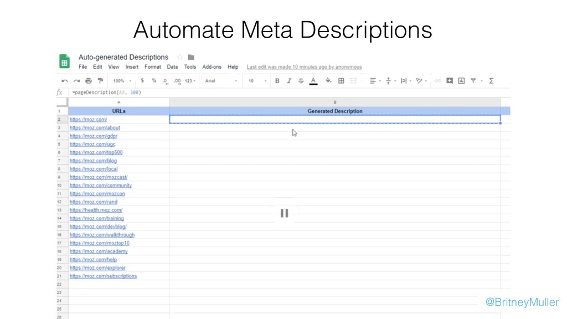This screenshot has width=567, height=319.
Task: Click the pause button overlay
Action: pyautogui.click(x=285, y=213)
